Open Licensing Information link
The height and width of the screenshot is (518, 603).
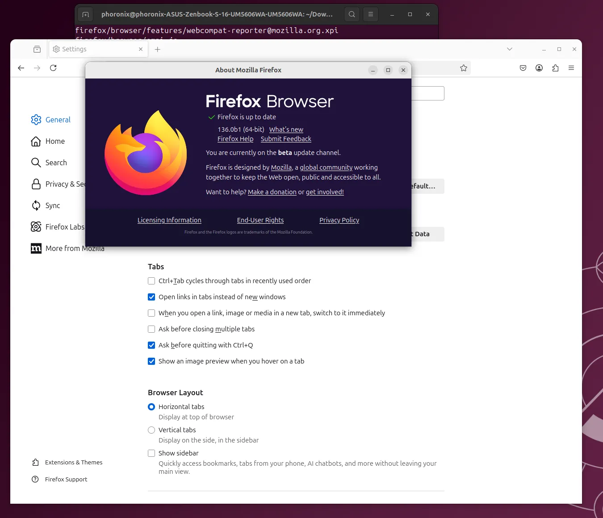(169, 220)
